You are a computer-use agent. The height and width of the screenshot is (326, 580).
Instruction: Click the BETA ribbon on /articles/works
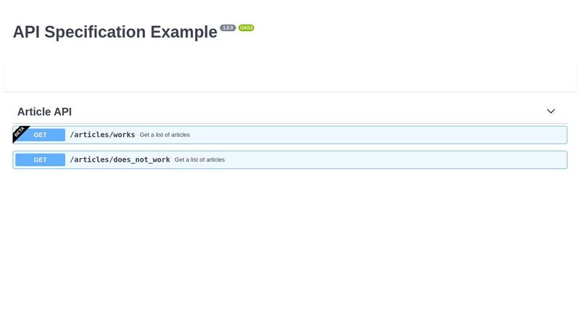click(20, 133)
